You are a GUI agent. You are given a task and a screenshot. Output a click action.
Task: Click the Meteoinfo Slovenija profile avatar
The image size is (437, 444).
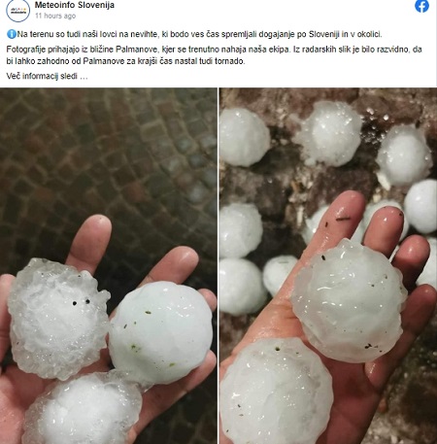point(18,11)
